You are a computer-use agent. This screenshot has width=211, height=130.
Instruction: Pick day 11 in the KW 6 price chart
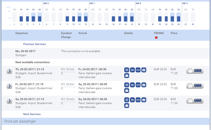(80, 19)
